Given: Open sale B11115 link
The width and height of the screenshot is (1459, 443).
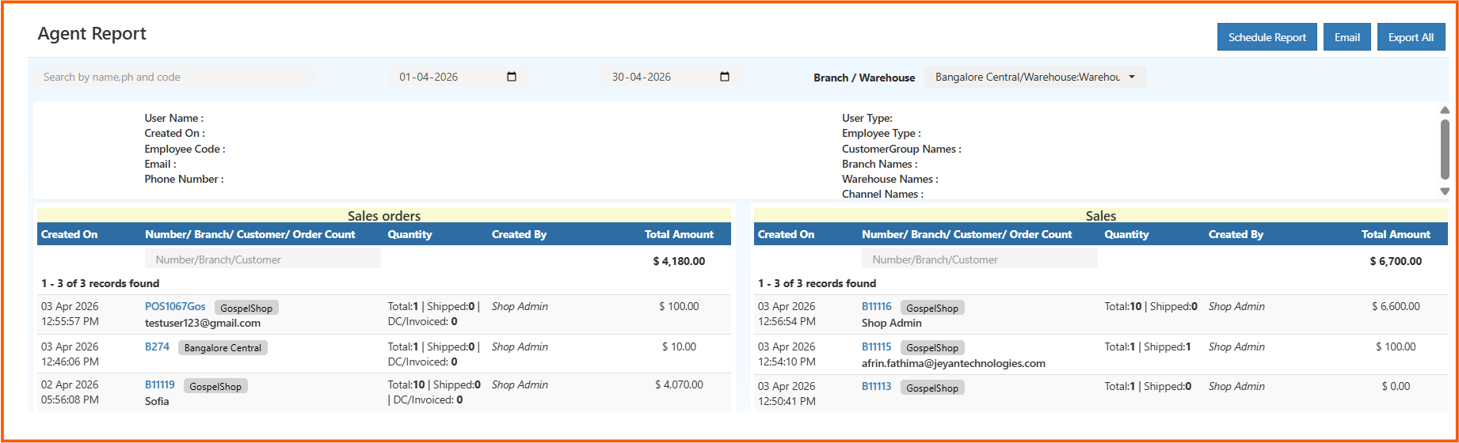Looking at the screenshot, I should [876, 346].
